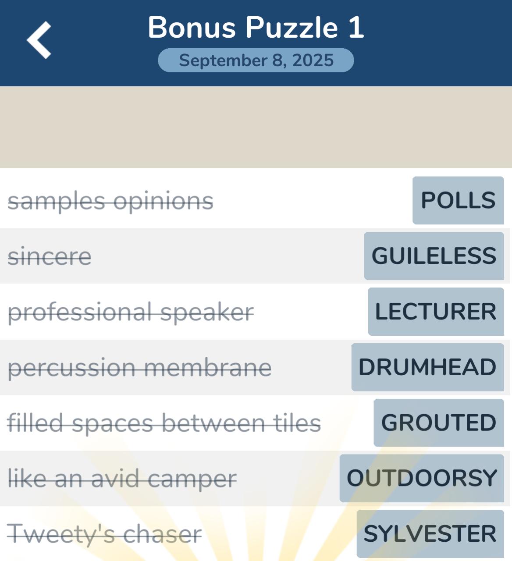This screenshot has height=561, width=512.
Task: Select the September 8, 2025 date badge
Action: (x=256, y=60)
